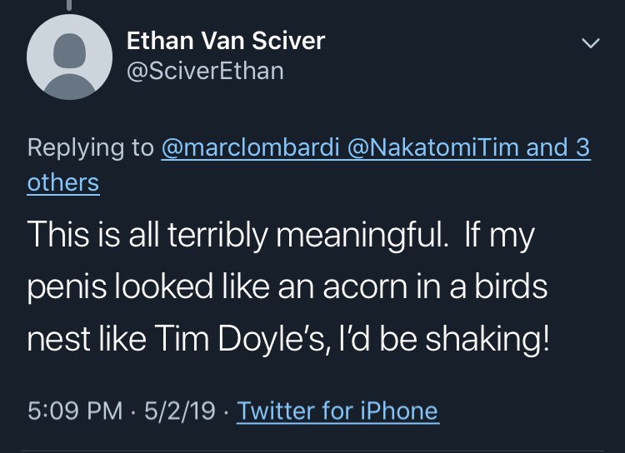Select the 5/2/19 tweet date
The width and height of the screenshot is (625, 453).
[x=180, y=411]
